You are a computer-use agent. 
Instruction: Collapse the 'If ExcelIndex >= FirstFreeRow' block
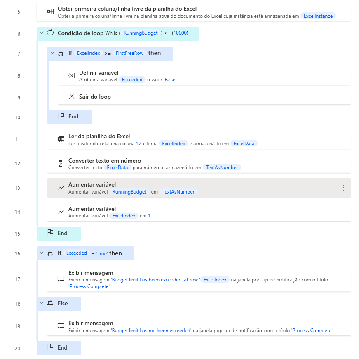pos(52,53)
